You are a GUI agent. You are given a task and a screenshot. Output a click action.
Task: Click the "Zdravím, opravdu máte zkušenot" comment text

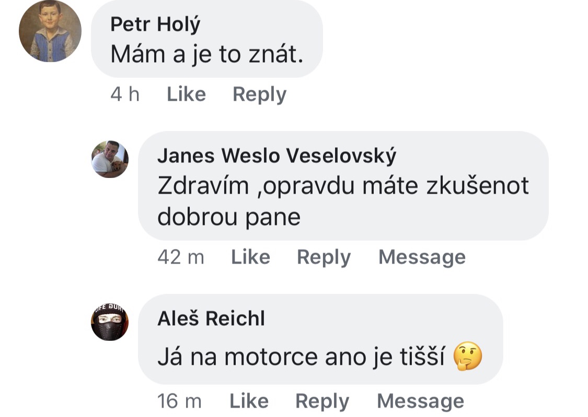click(343, 186)
